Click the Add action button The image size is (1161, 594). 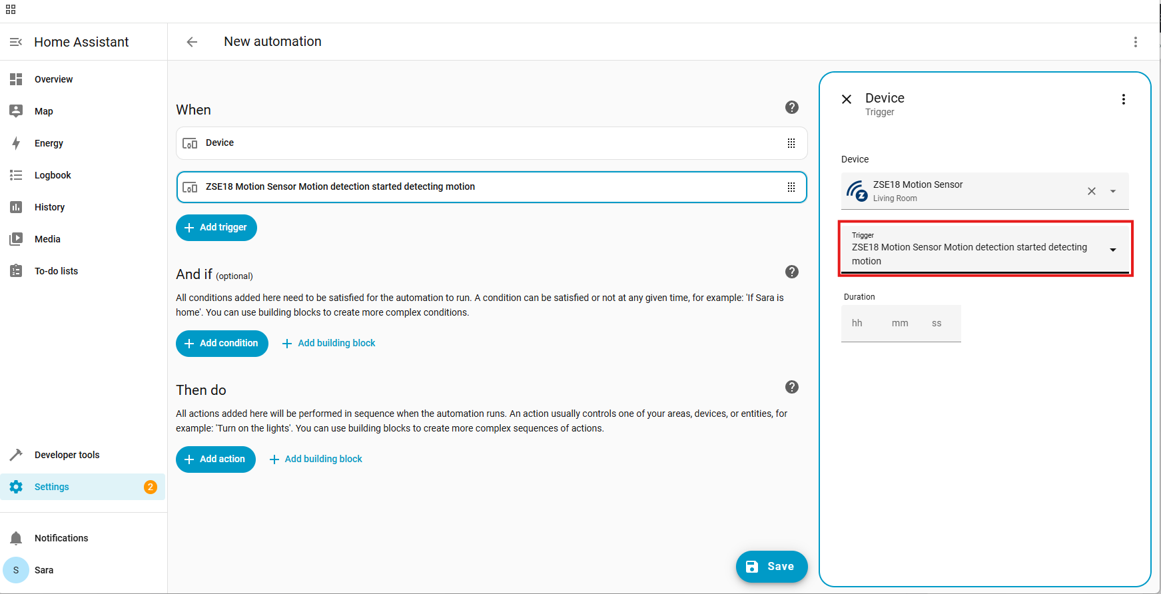(216, 459)
